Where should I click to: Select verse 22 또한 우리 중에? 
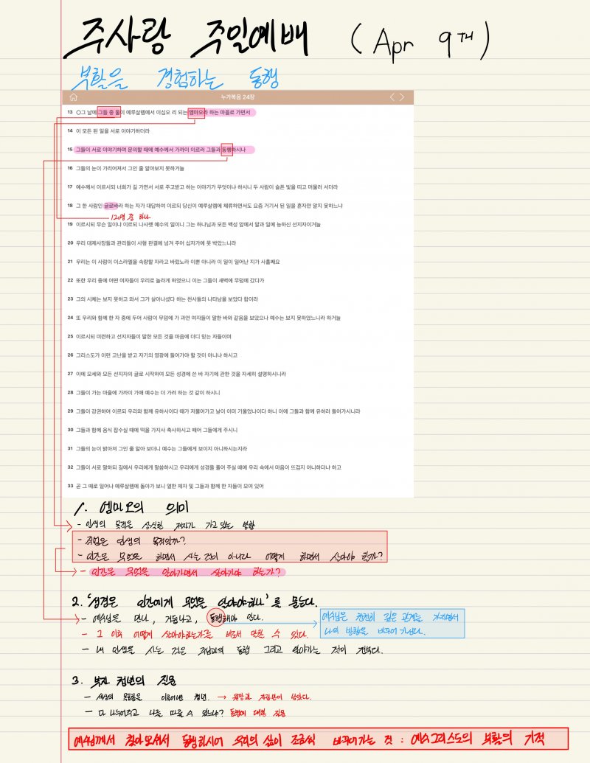pos(165,280)
